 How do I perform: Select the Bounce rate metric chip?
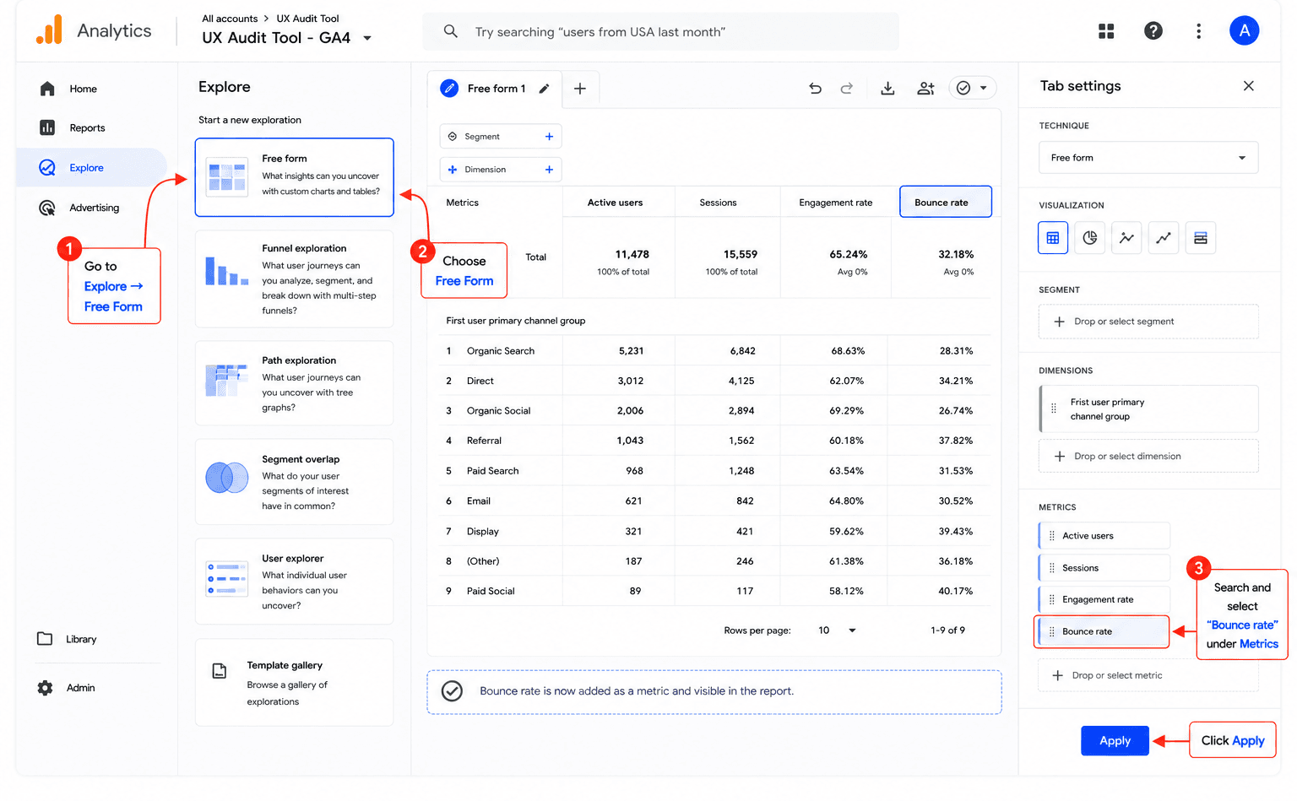click(x=1102, y=631)
